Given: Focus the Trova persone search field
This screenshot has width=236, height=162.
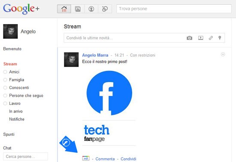Looking at the screenshot, I should coord(174,9).
